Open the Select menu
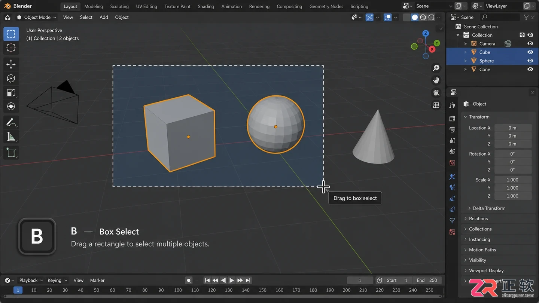The width and height of the screenshot is (539, 303). coord(86,17)
